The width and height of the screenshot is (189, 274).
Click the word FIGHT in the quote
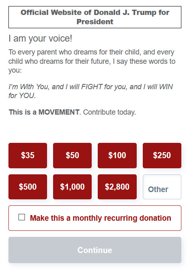tap(92, 87)
